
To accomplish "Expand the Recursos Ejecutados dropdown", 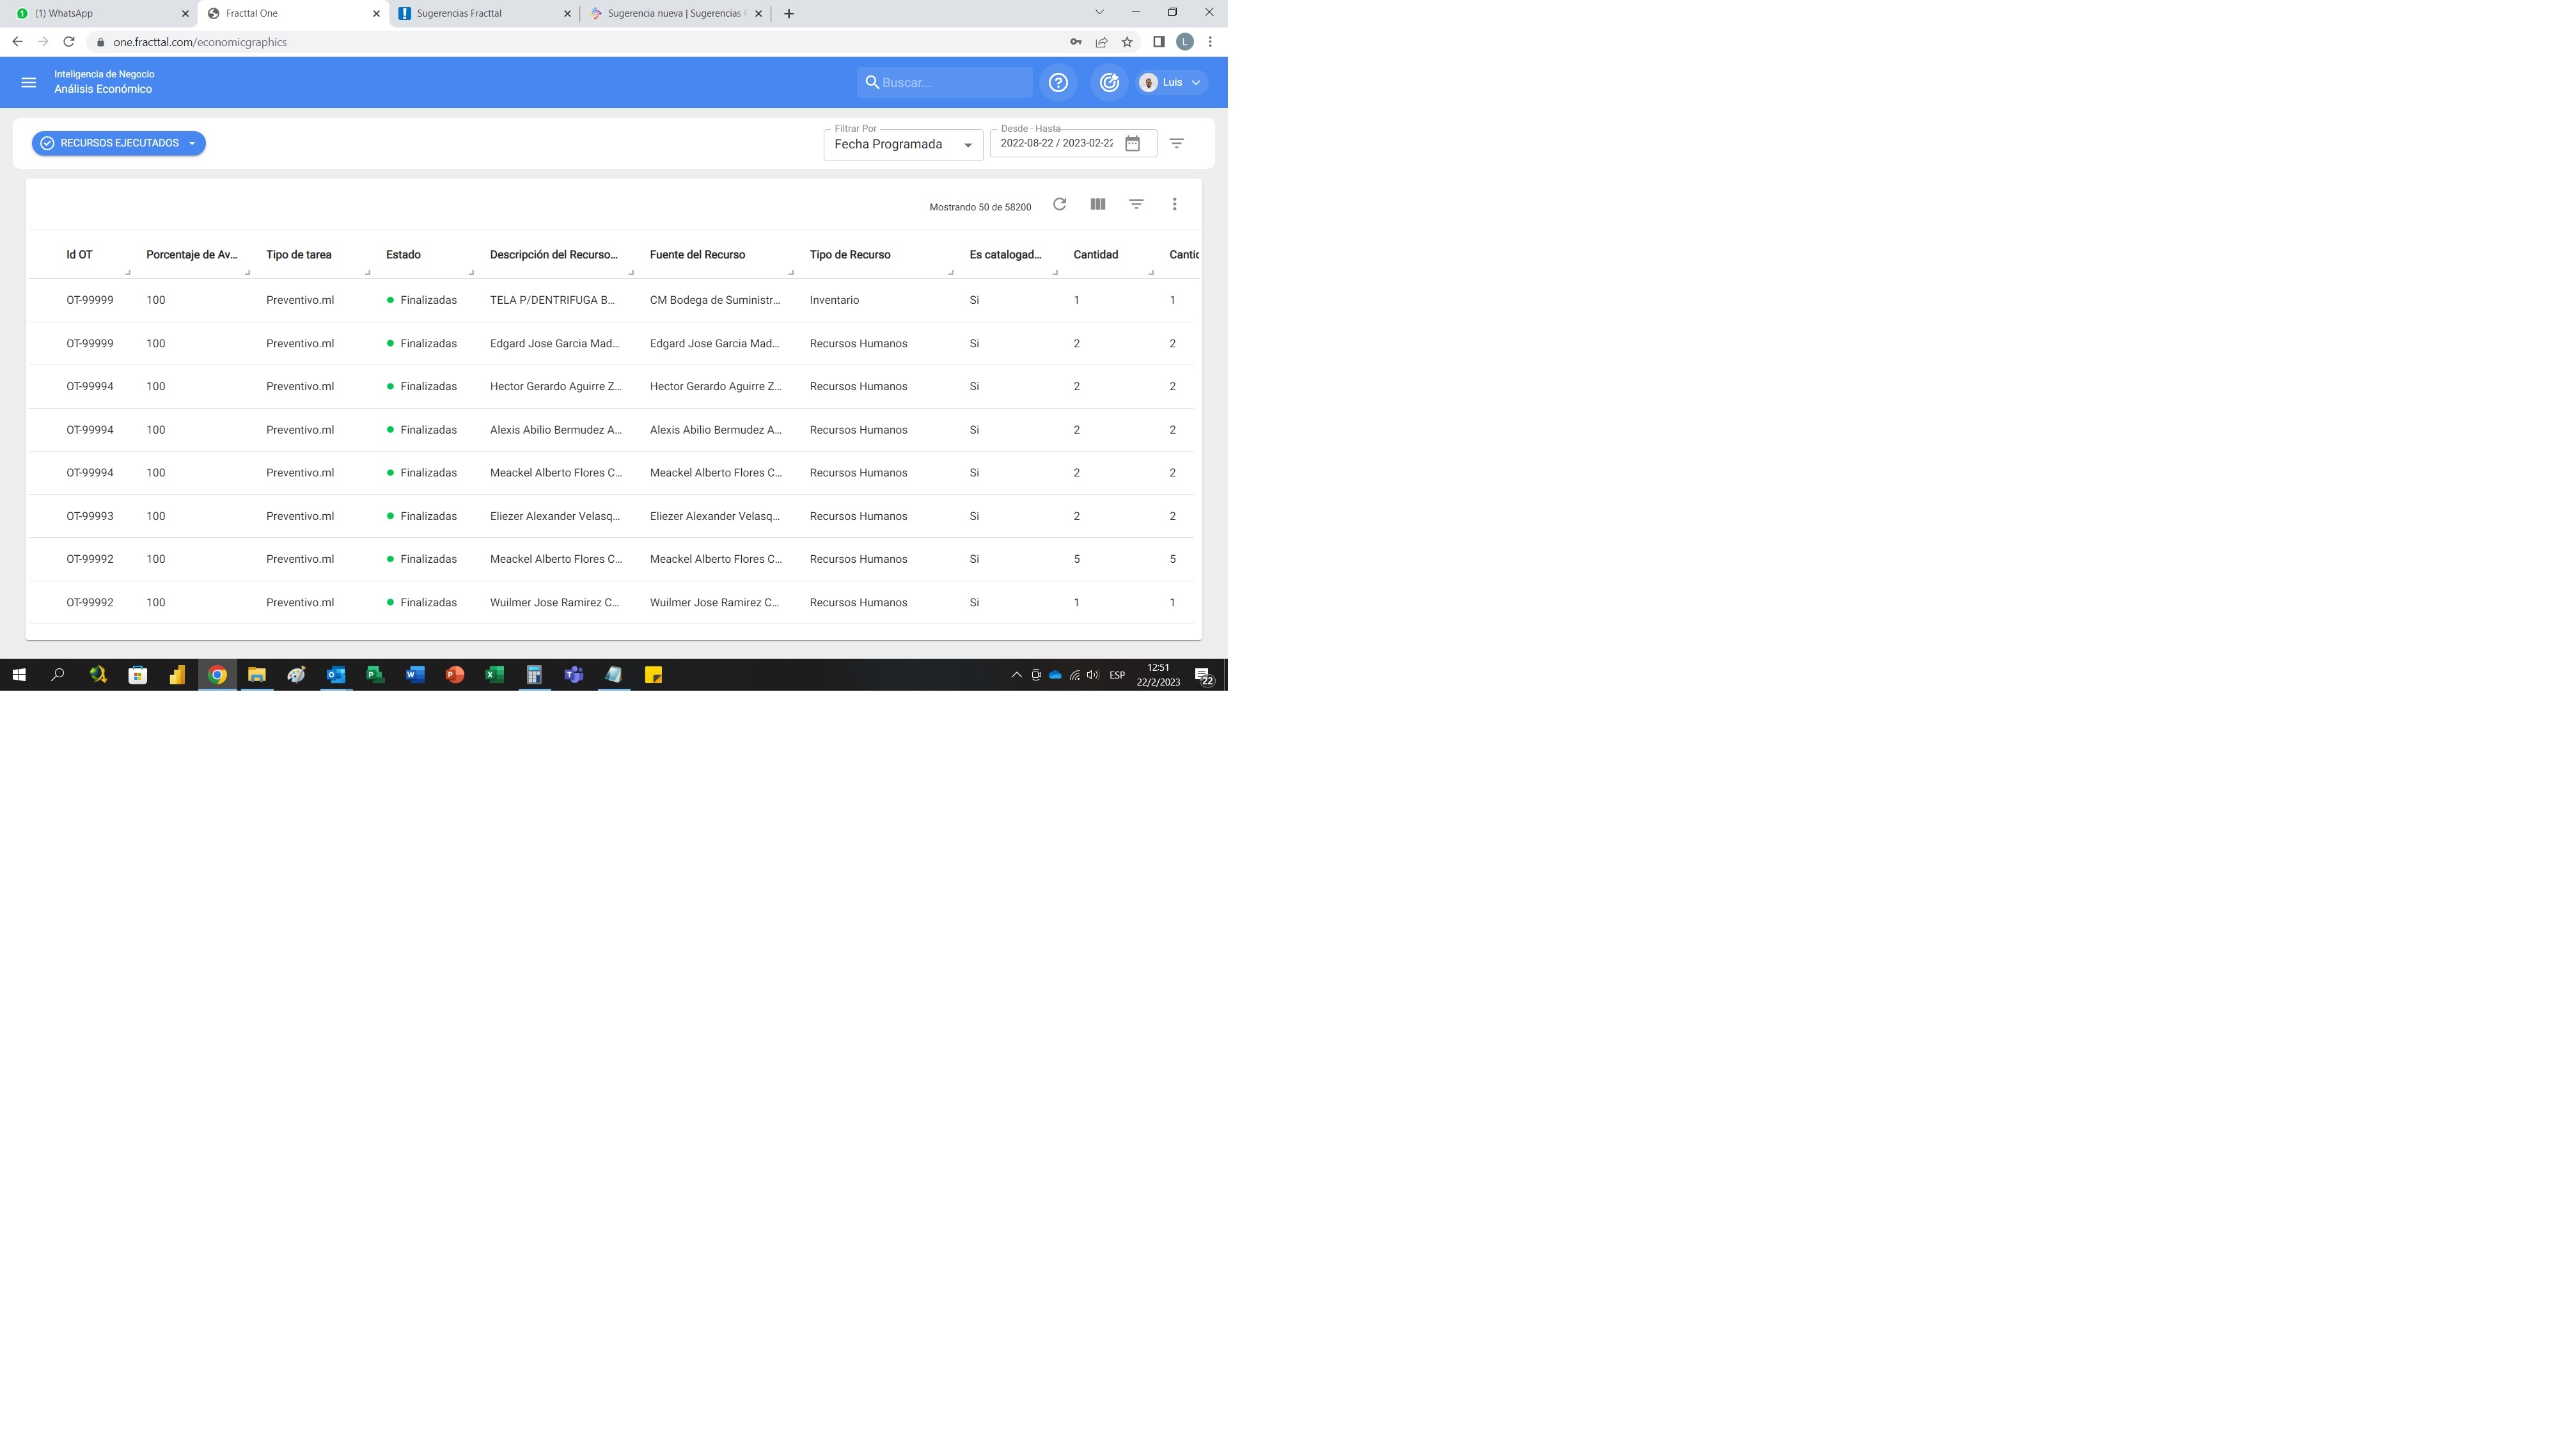I will [x=118, y=143].
